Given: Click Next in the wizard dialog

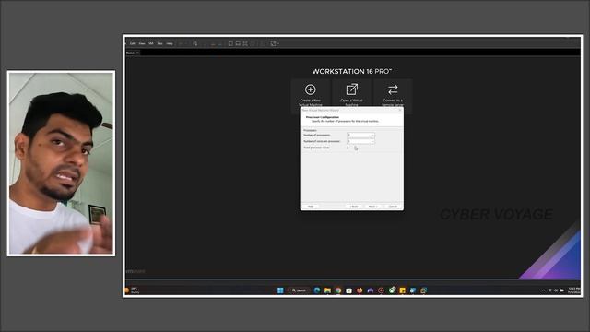Looking at the screenshot, I should 372,207.
